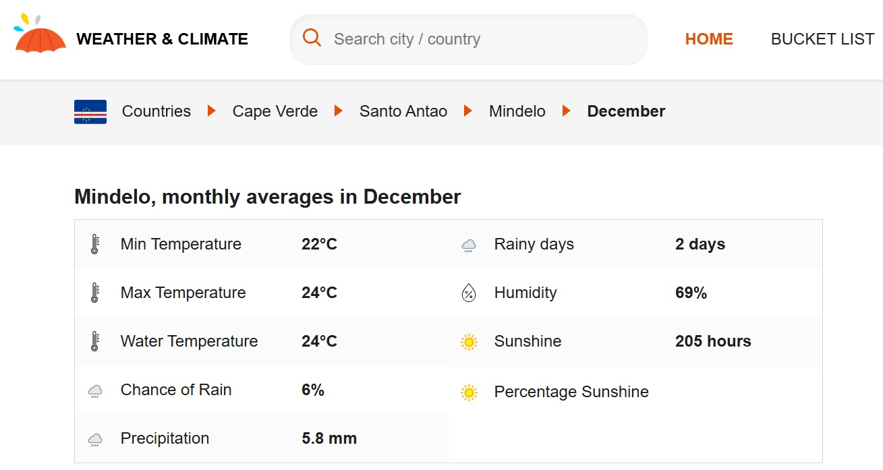Click the orange search magnifier icon
This screenshot has height=470, width=883.
tap(312, 38)
